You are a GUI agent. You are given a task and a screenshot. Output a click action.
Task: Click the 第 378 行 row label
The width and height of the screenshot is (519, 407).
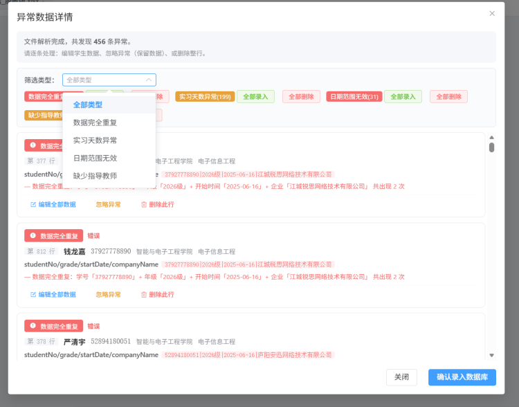tap(41, 341)
